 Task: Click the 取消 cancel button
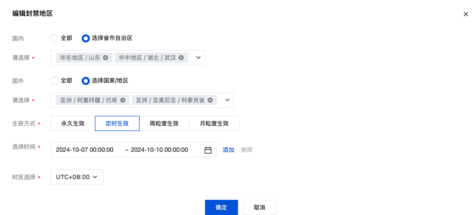click(260, 207)
